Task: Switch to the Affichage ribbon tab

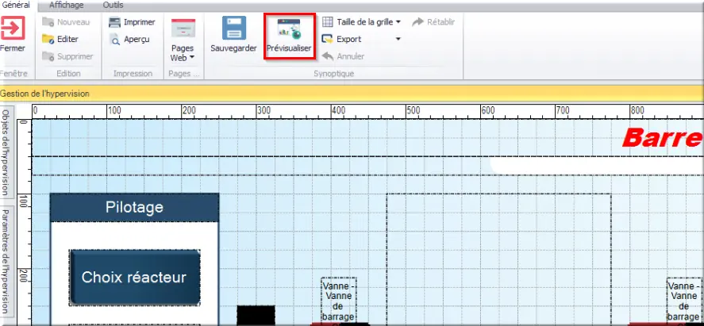Action: [x=67, y=6]
